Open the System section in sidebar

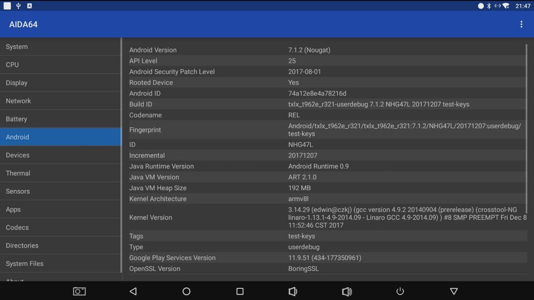click(60, 47)
